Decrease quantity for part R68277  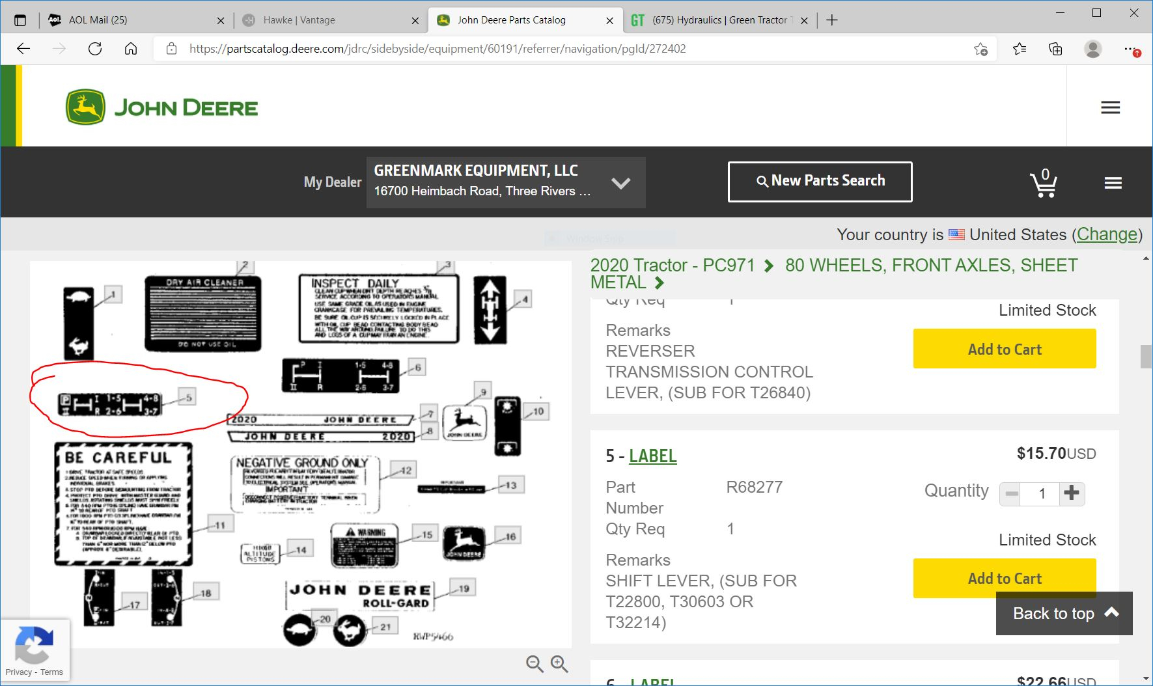(1011, 493)
